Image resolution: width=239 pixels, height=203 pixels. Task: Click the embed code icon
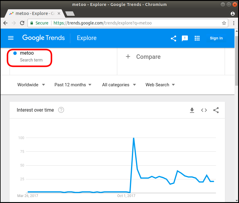tap(204, 110)
